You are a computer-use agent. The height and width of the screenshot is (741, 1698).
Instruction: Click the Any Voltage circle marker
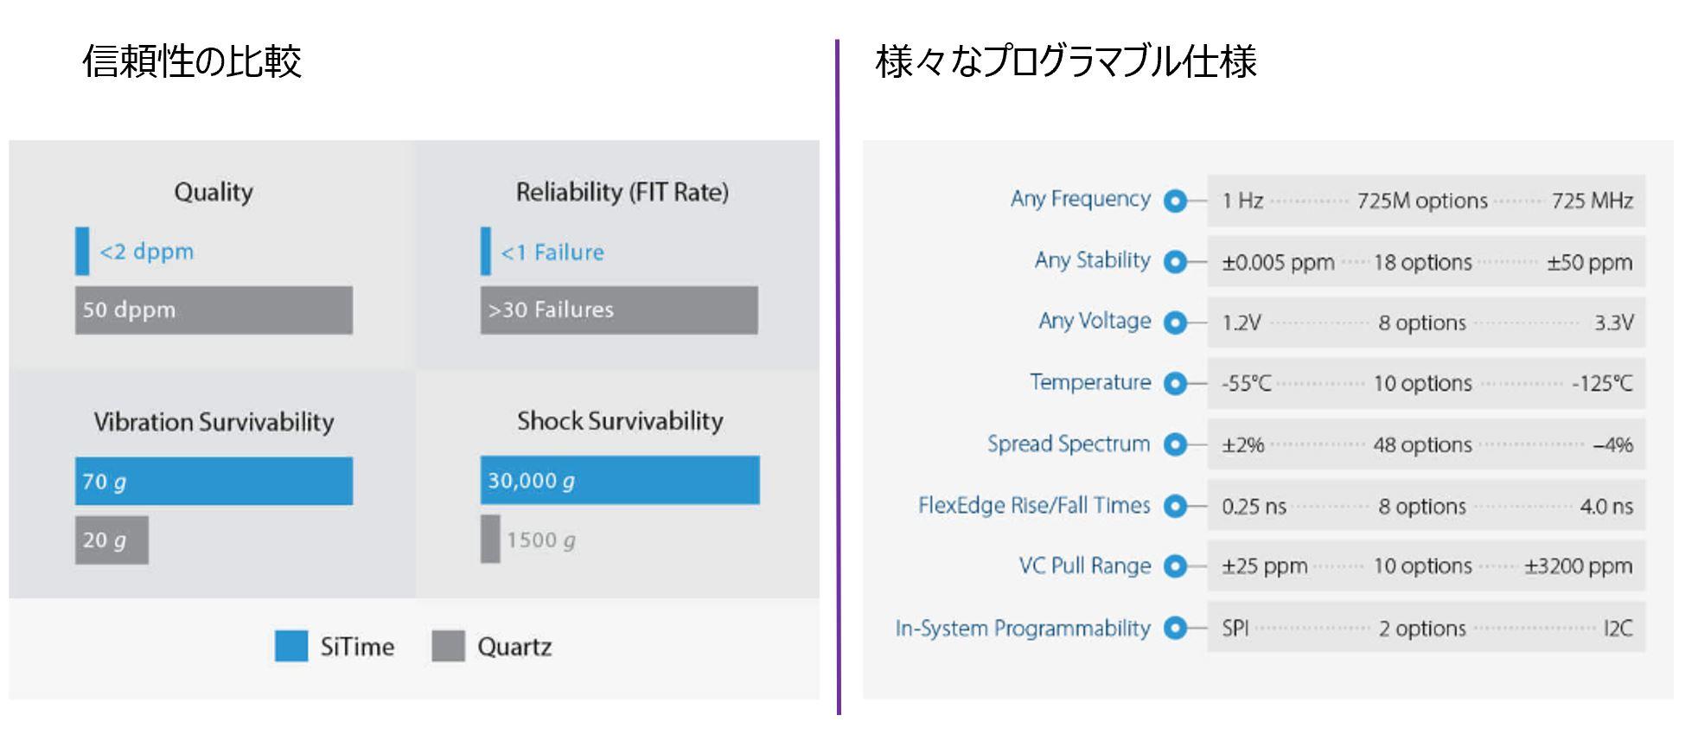[x=1175, y=323]
